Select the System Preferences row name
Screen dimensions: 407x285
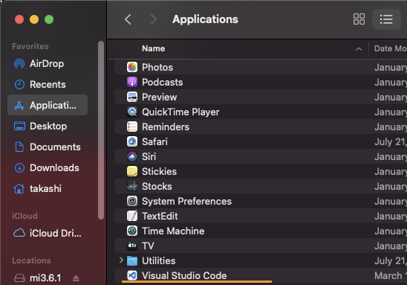[186, 201]
